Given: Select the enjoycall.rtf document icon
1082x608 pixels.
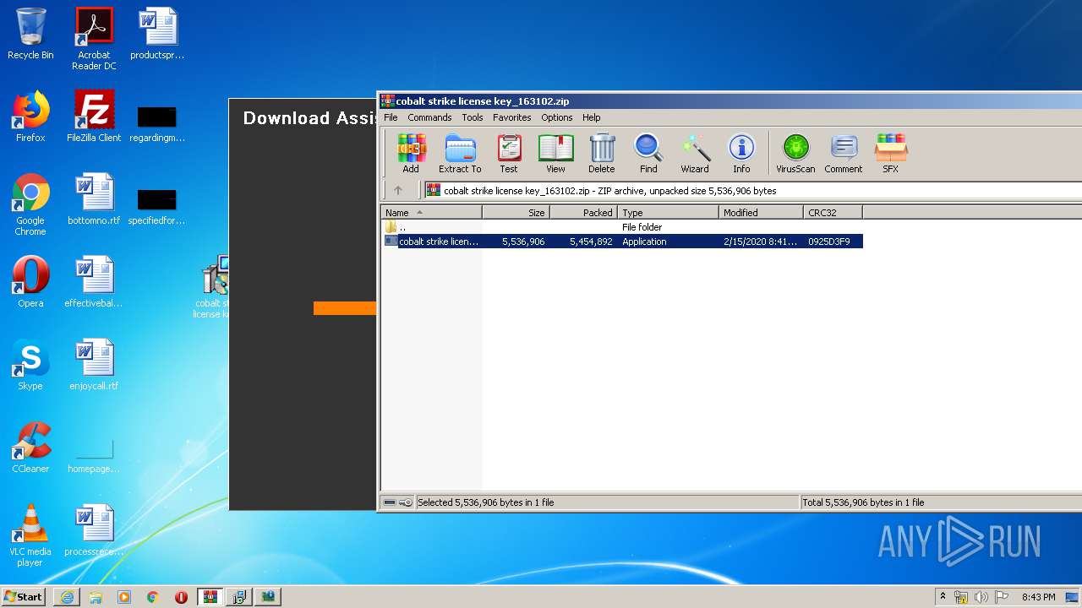Looking at the screenshot, I should [x=94, y=365].
